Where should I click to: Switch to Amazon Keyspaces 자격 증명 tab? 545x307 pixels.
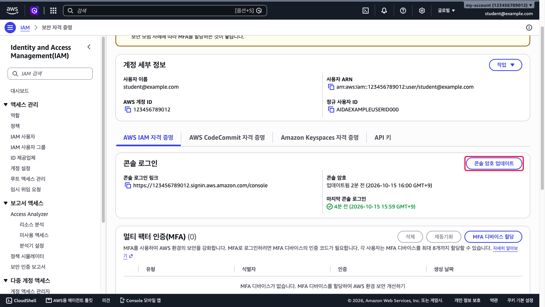click(320, 137)
